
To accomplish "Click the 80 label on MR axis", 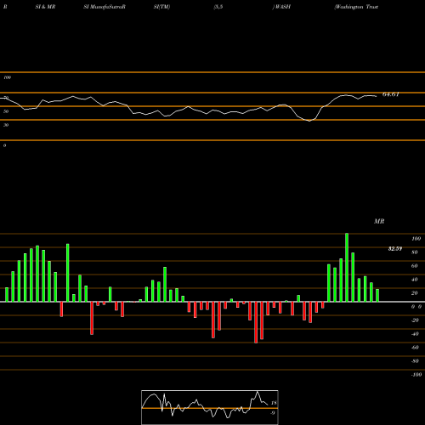I will (415, 252).
